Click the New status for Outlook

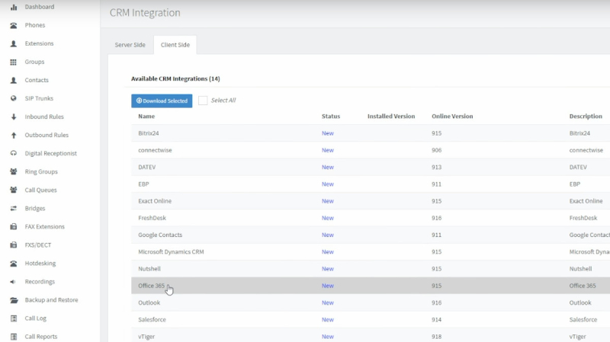click(328, 302)
